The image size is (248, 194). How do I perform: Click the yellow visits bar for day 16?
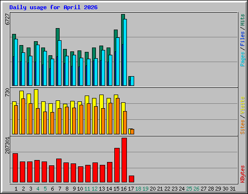click(123, 107)
